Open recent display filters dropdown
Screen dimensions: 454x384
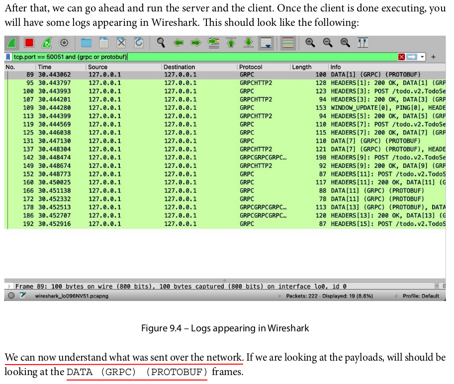(422, 57)
